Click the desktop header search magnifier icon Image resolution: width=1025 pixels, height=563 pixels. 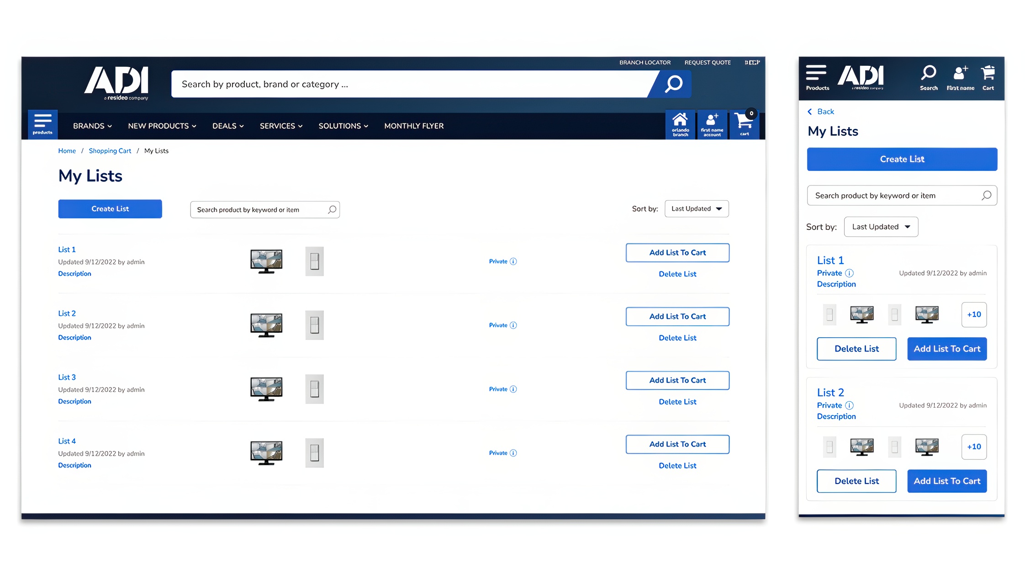[674, 84]
